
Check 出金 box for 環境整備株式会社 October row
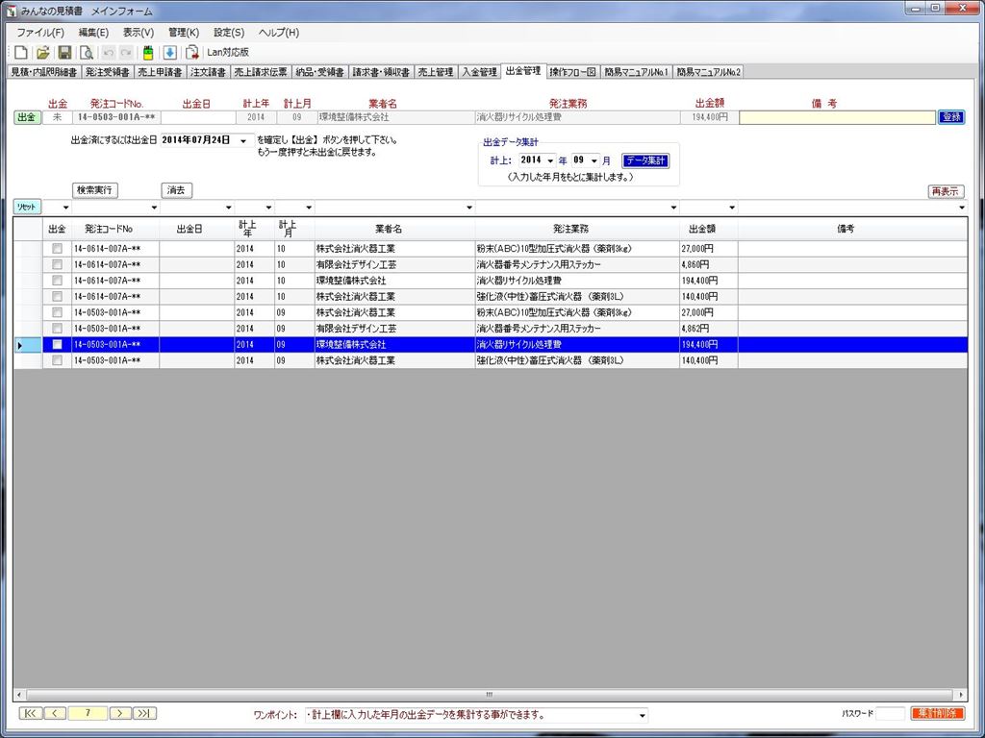57,281
